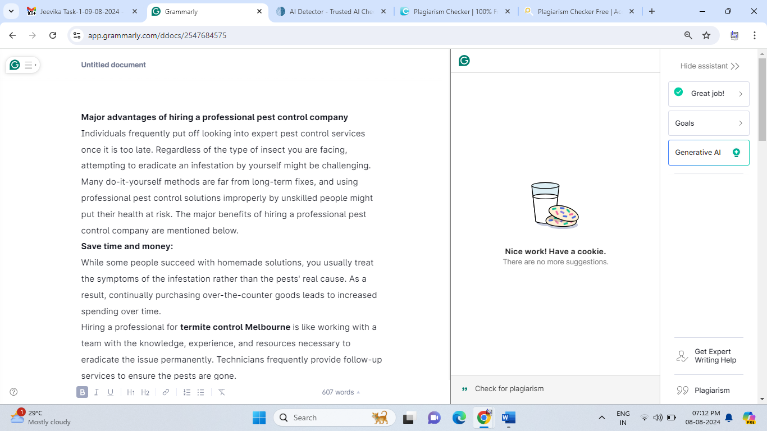Screen dimensions: 767x431
Task: Open the browser side panel icon
Action: pyautogui.click(x=734, y=35)
